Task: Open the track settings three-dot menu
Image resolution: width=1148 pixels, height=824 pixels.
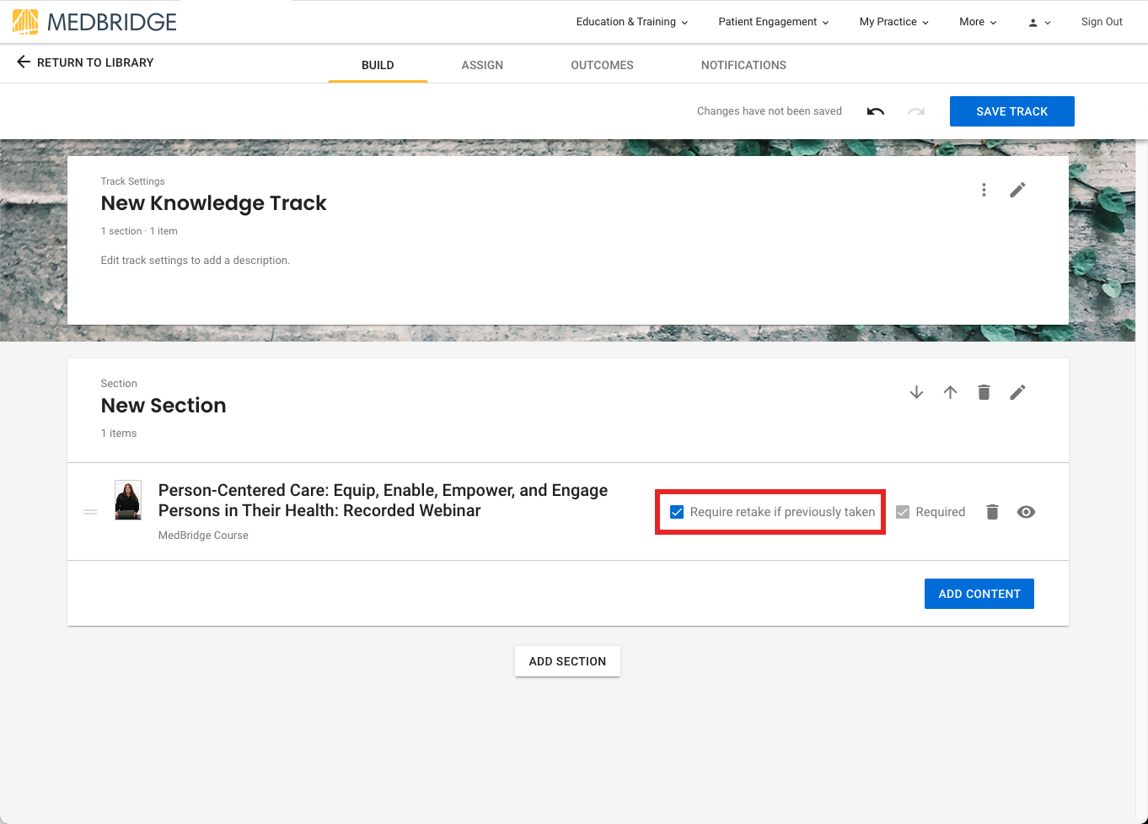Action: 984,190
